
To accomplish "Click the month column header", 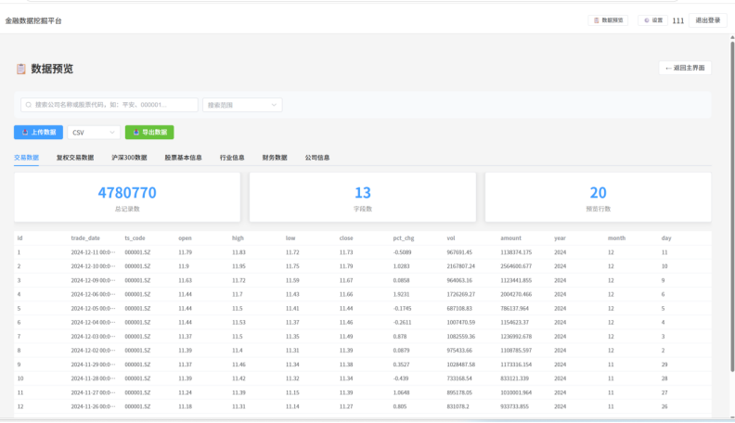I will point(617,238).
